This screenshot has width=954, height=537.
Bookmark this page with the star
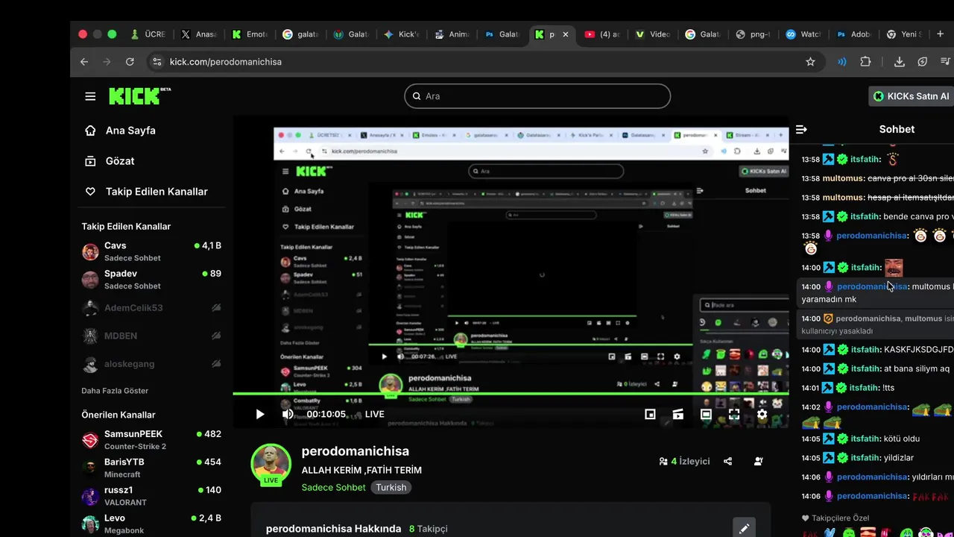pyautogui.click(x=811, y=62)
